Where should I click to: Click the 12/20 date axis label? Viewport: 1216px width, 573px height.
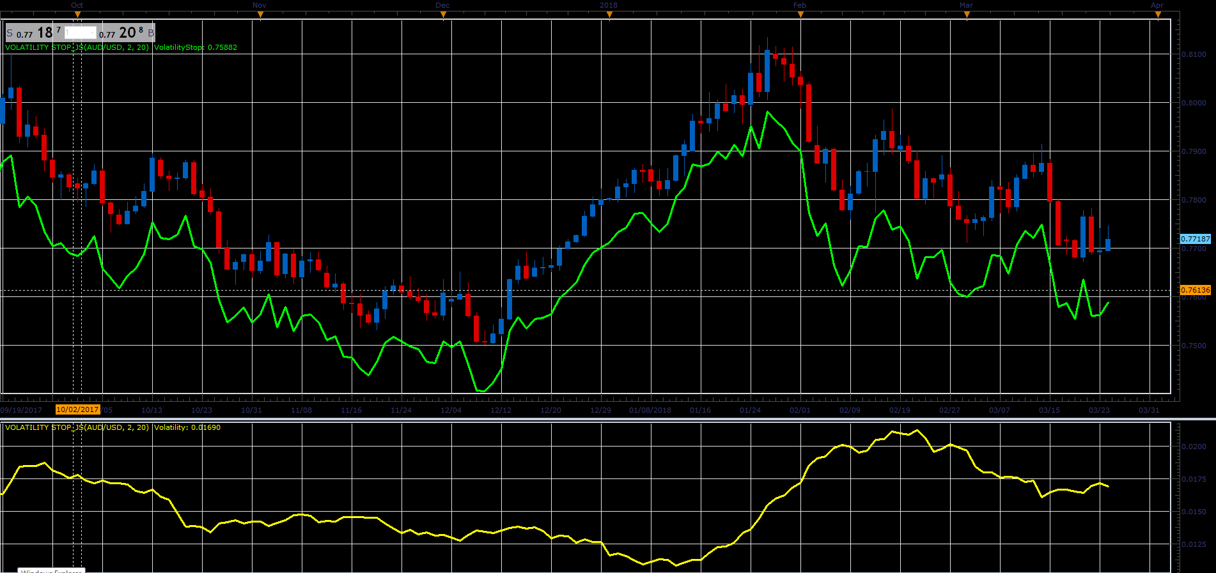550,410
